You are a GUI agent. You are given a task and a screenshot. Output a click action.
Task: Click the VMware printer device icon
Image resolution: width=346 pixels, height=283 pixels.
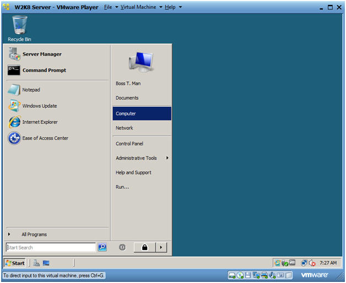264,275
